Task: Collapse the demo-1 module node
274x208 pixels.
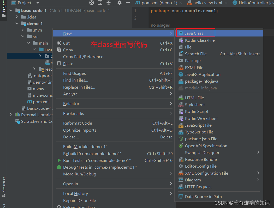Action: tap(17, 23)
